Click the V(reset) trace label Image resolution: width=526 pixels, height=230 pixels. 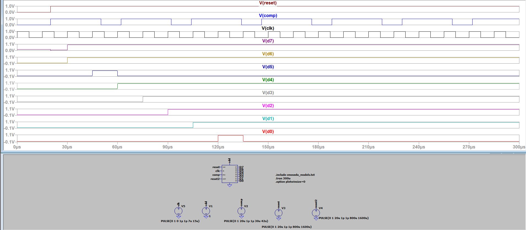(268, 3)
